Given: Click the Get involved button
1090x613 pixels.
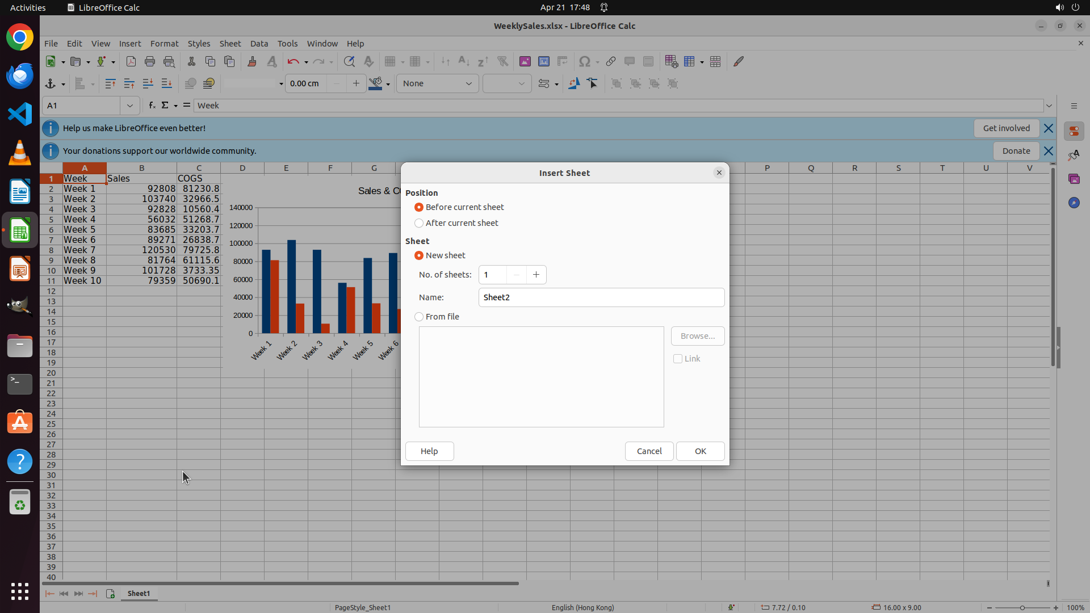Looking at the screenshot, I should tap(1006, 128).
